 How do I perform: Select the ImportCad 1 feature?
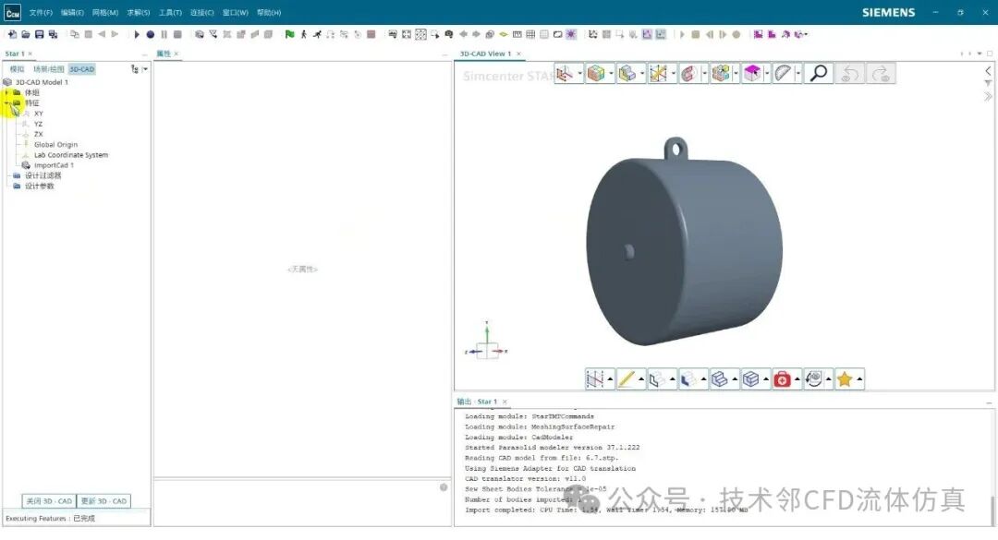54,165
